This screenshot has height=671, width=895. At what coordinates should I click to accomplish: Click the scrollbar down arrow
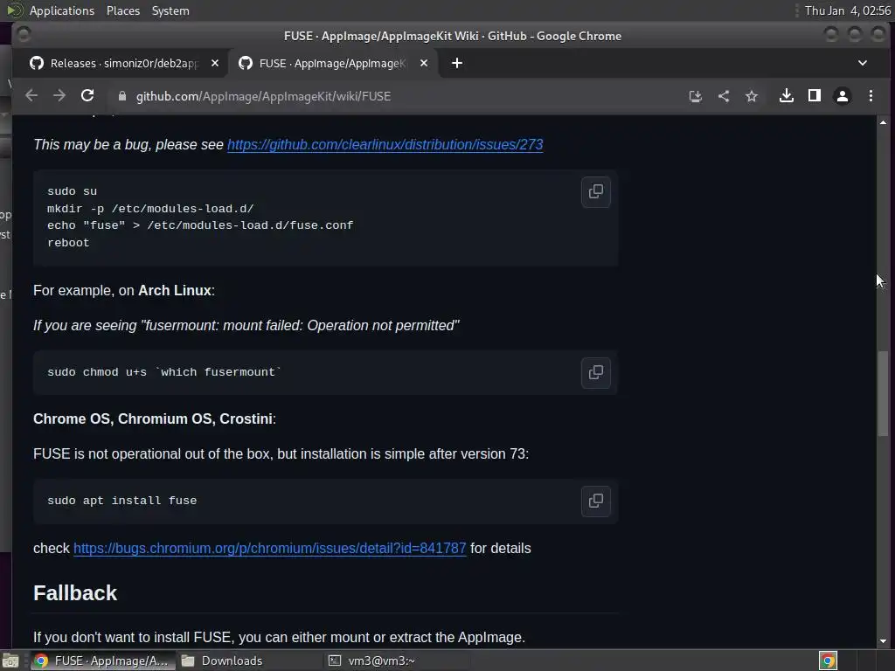883,641
